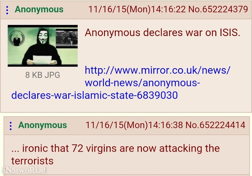Click post number No.652224379
Image resolution: width=252 pixels, height=176 pixels.
[218, 9]
